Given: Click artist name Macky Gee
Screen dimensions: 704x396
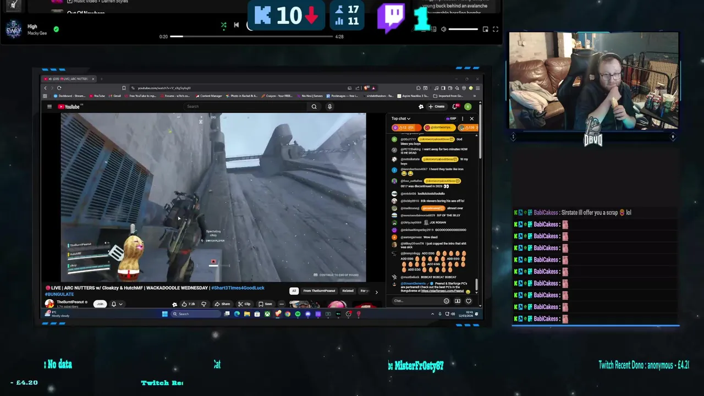Looking at the screenshot, I should pos(36,33).
